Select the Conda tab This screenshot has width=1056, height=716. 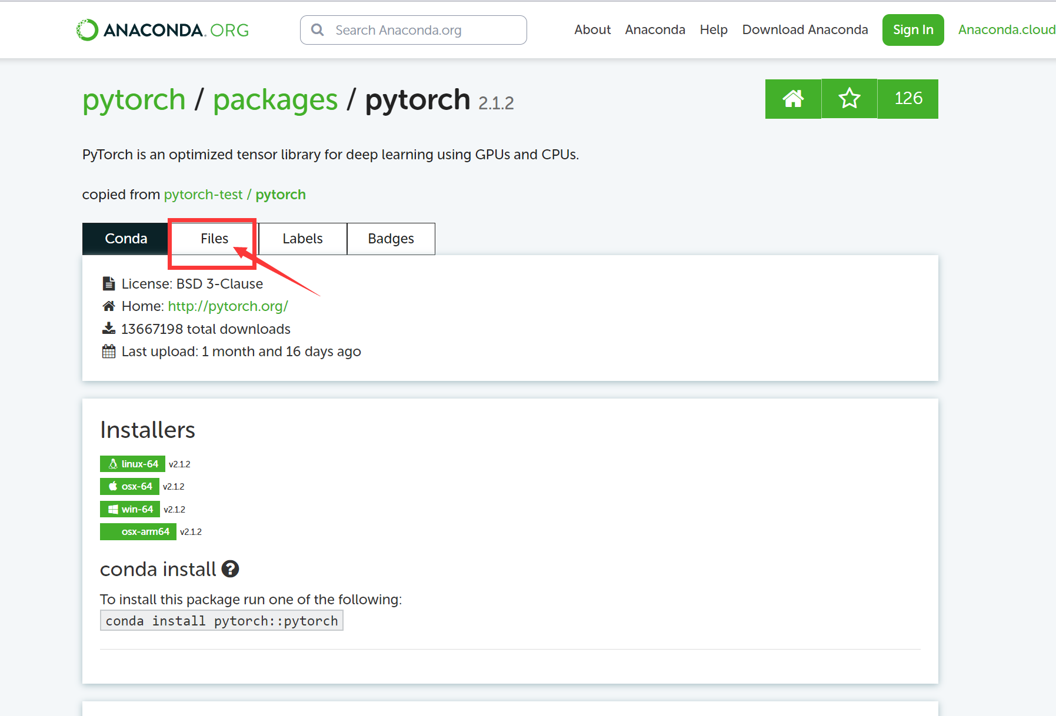[x=126, y=239]
